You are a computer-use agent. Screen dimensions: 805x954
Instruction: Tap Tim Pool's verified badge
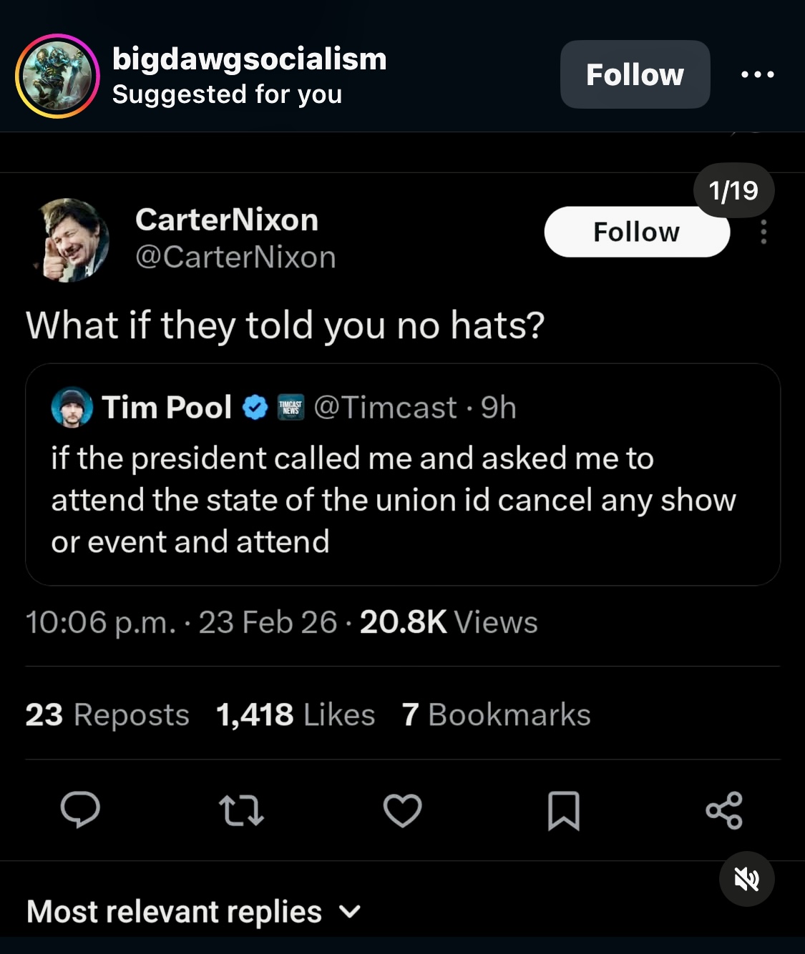[255, 408]
